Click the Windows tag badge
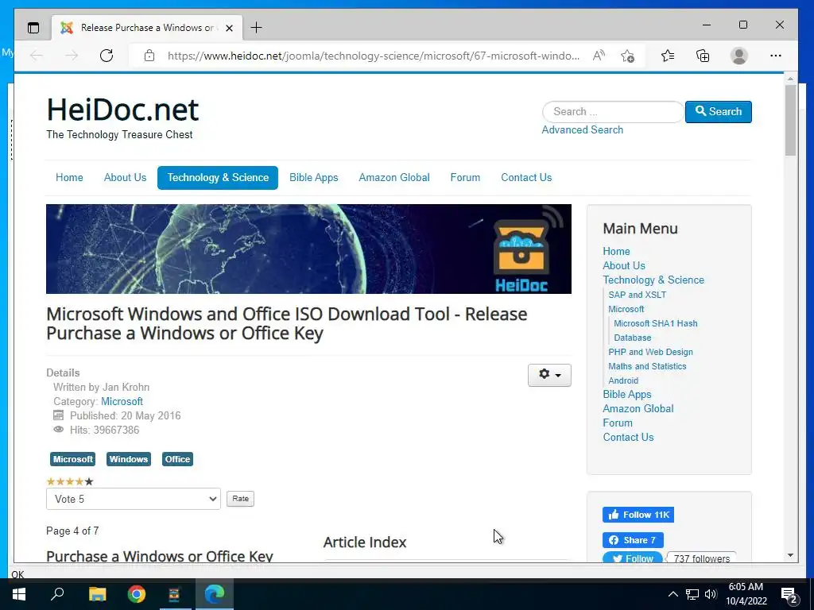Screen dimensions: 814x610 pos(129,459)
